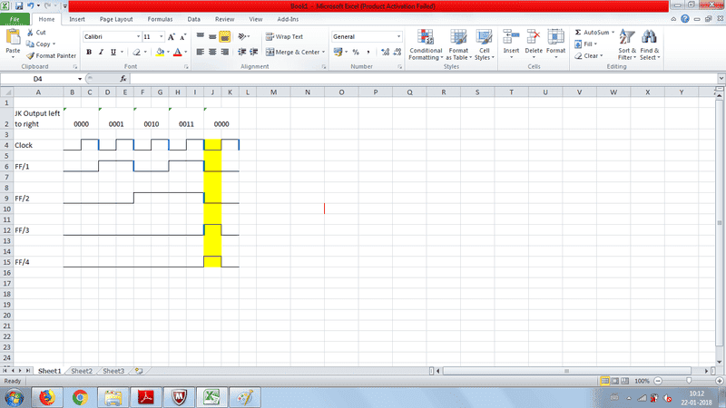Expand the General number format dropdown
This screenshot has height=408, width=726.
(x=397, y=36)
